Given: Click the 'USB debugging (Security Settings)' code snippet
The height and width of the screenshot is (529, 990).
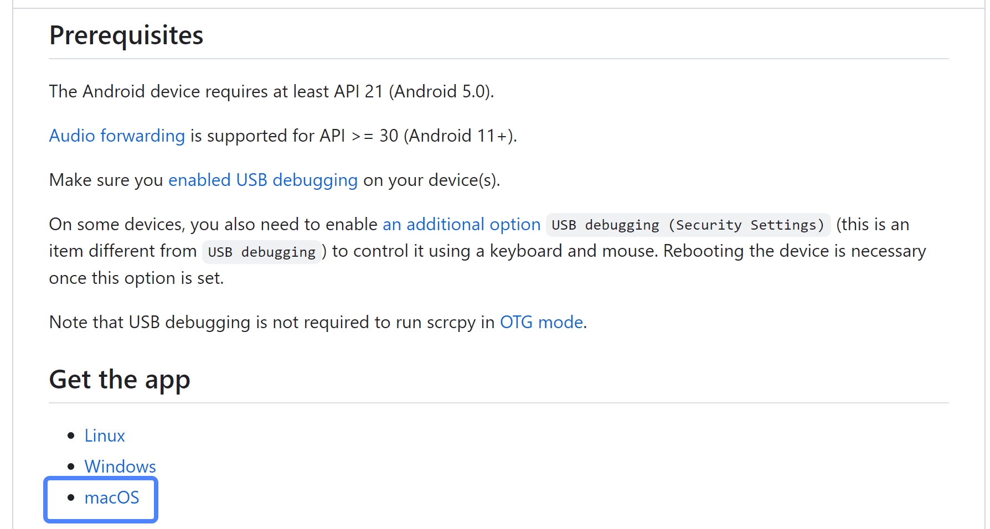Looking at the screenshot, I should click(x=688, y=225).
